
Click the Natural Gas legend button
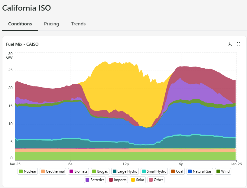click(x=200, y=171)
